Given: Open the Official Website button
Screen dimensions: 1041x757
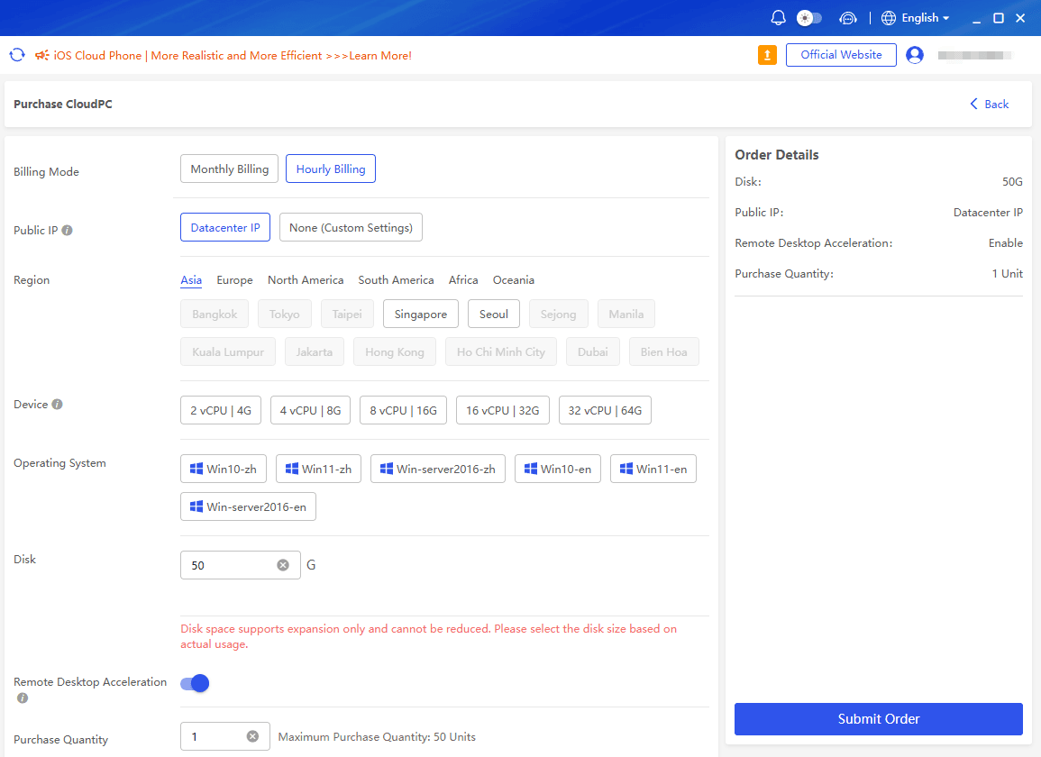Looking at the screenshot, I should coord(841,55).
